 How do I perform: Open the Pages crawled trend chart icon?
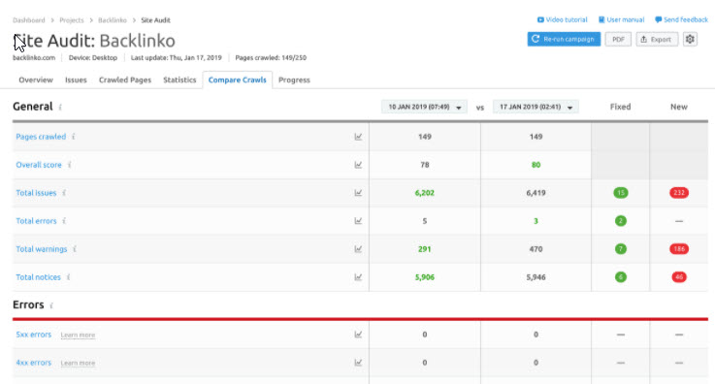[358, 137]
